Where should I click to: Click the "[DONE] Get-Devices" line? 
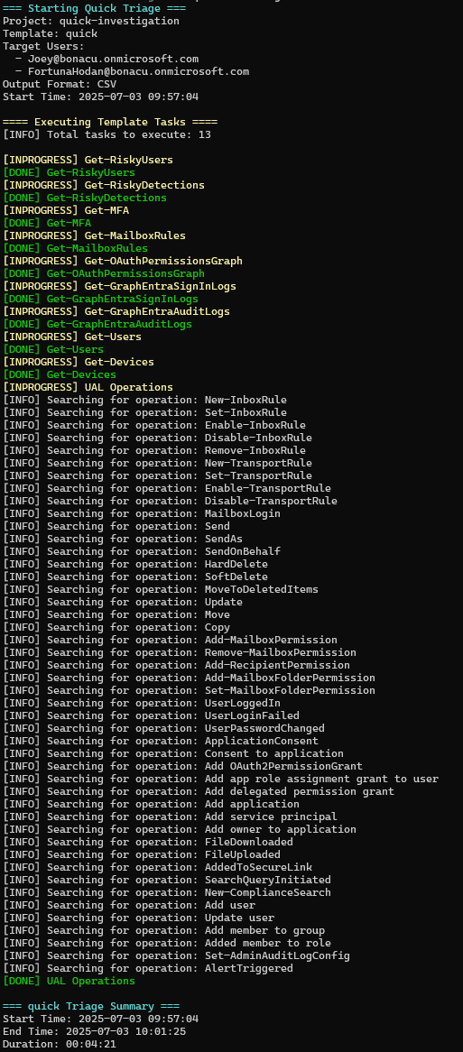pyautogui.click(x=60, y=375)
